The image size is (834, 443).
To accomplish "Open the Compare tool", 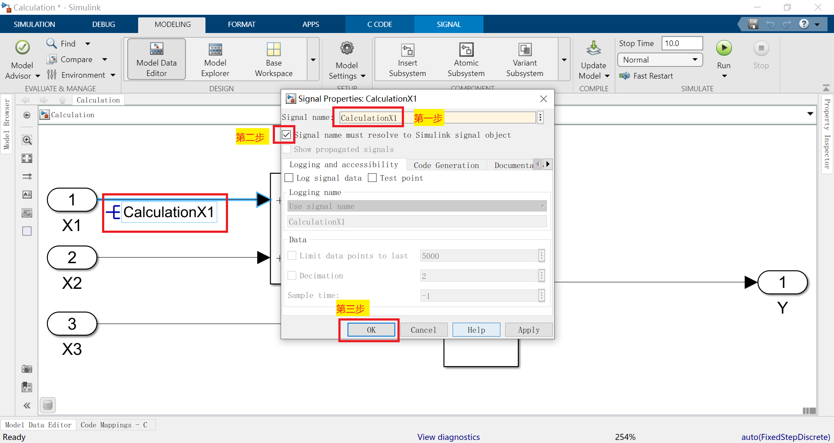I will coord(69,59).
